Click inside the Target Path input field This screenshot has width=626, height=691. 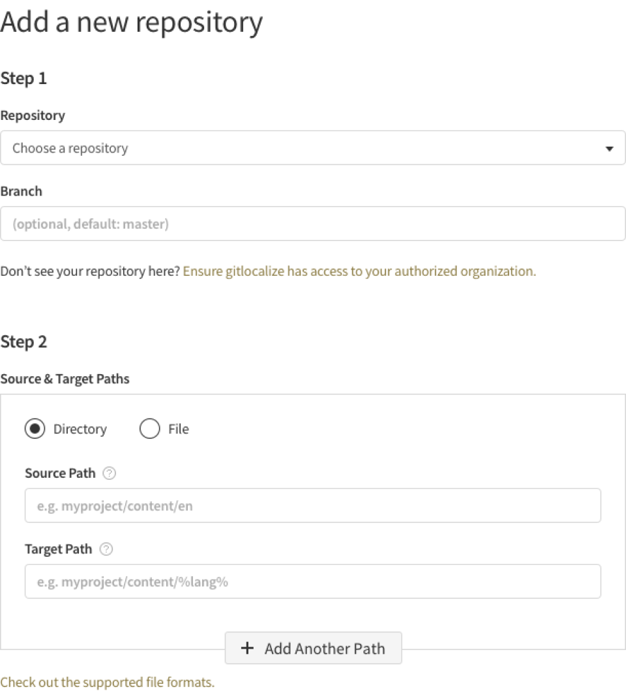(313, 581)
